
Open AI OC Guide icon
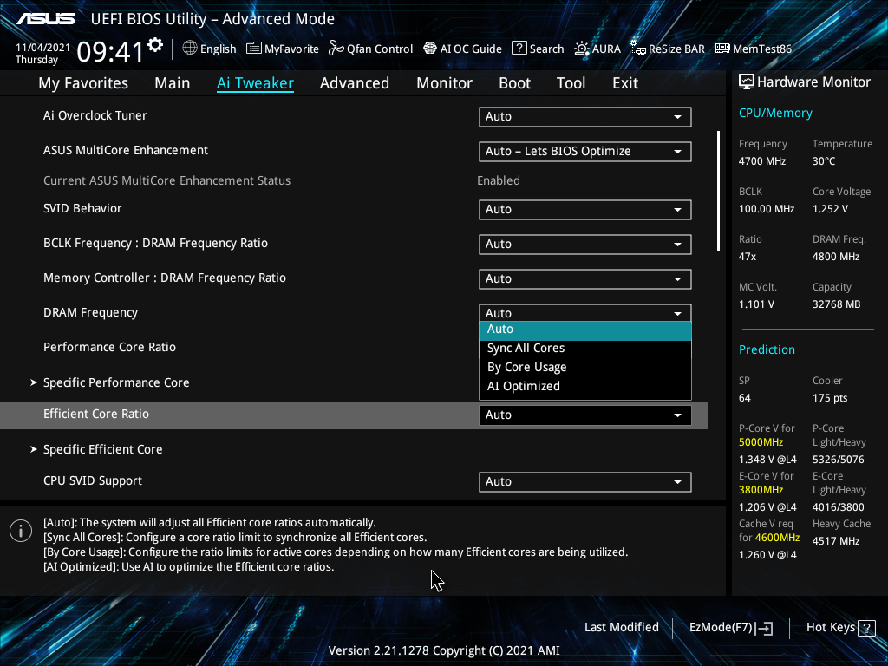pos(430,49)
